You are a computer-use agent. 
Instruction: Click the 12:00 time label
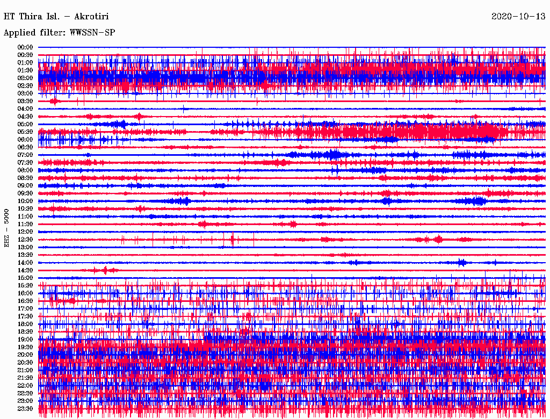(x=25, y=232)
